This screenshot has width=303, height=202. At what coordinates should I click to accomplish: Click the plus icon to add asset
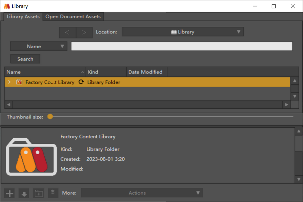click(10, 193)
